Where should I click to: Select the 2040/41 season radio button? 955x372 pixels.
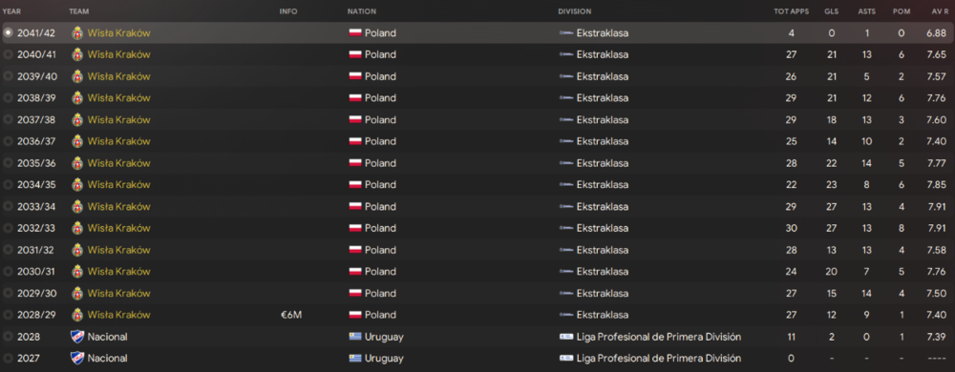(8, 54)
